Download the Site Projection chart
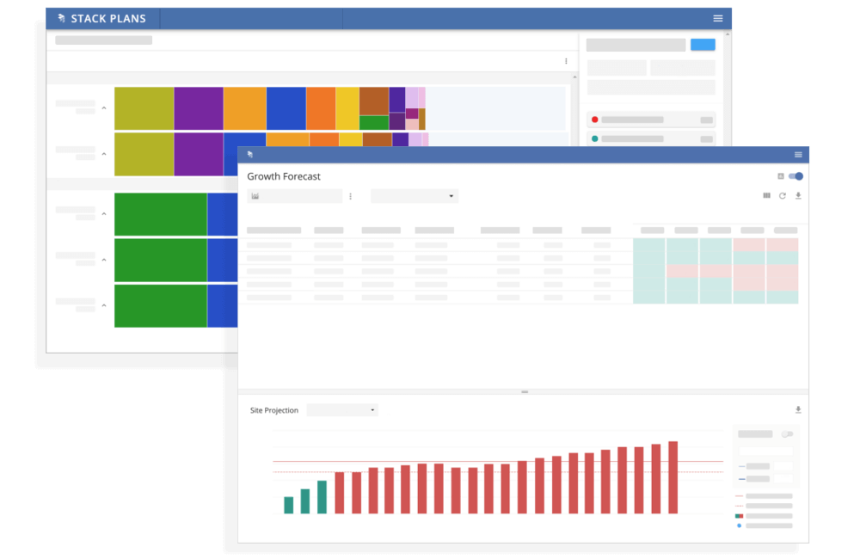The height and width of the screenshot is (559, 860). click(798, 409)
